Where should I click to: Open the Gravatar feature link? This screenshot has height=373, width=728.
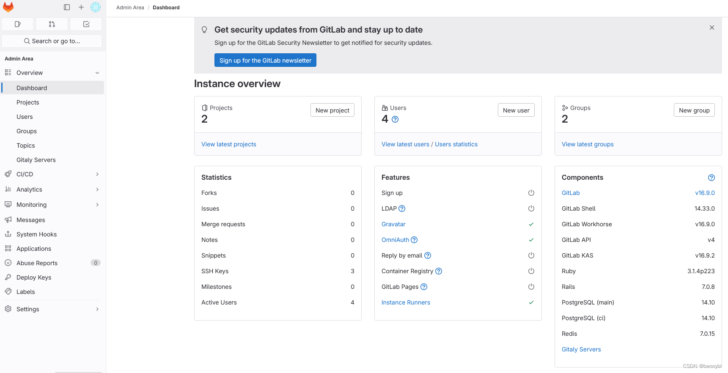(x=393, y=224)
